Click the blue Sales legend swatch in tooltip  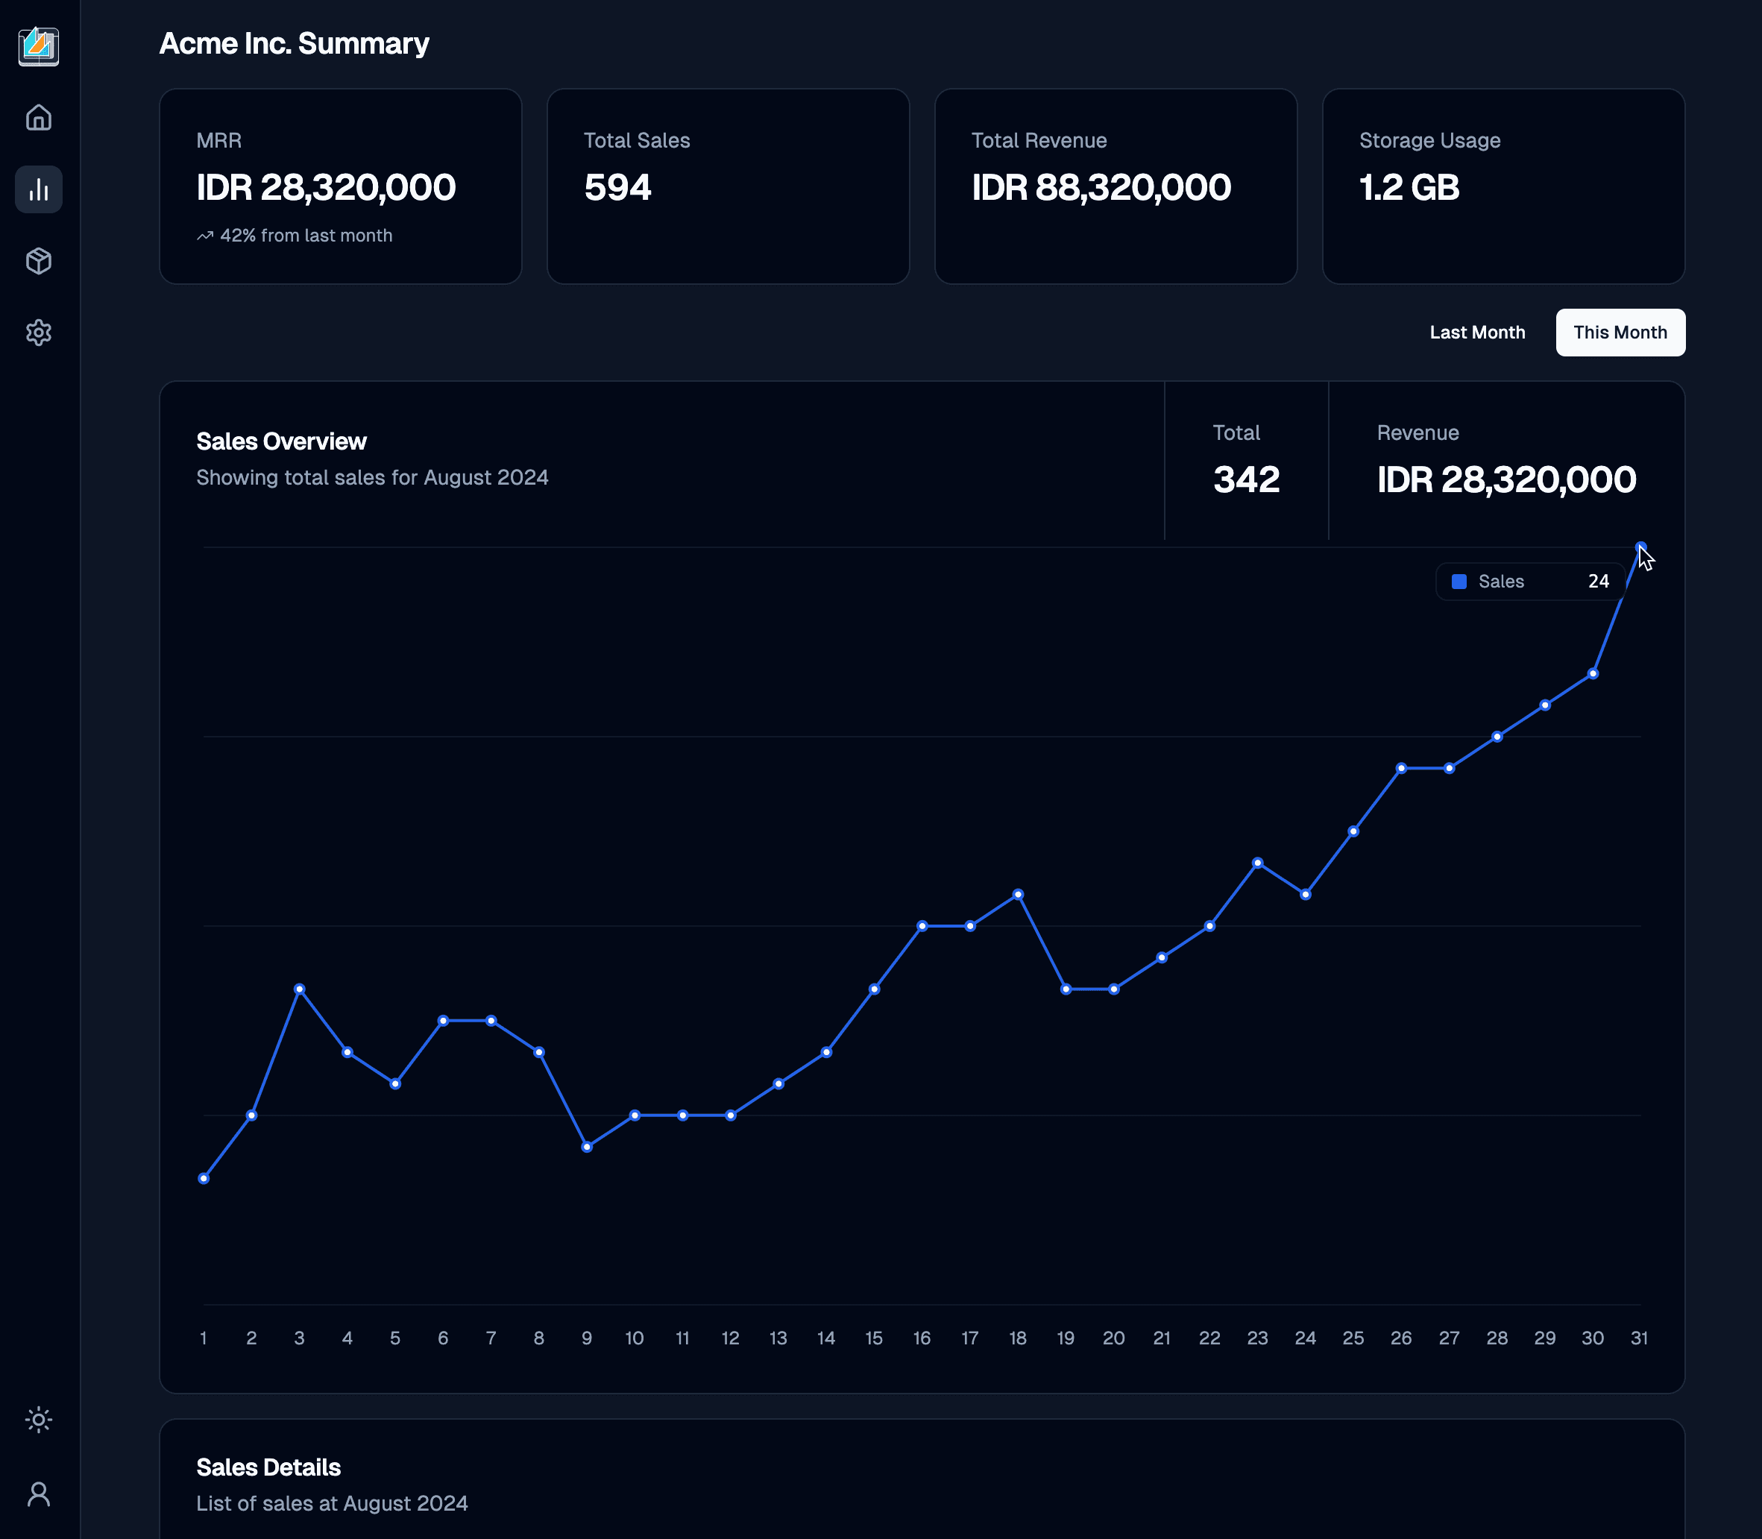pyautogui.click(x=1459, y=582)
